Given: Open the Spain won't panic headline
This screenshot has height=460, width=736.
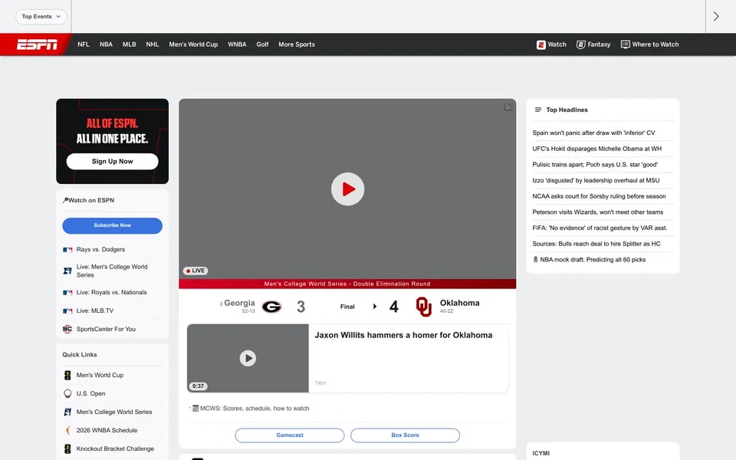Looking at the screenshot, I should pyautogui.click(x=593, y=133).
